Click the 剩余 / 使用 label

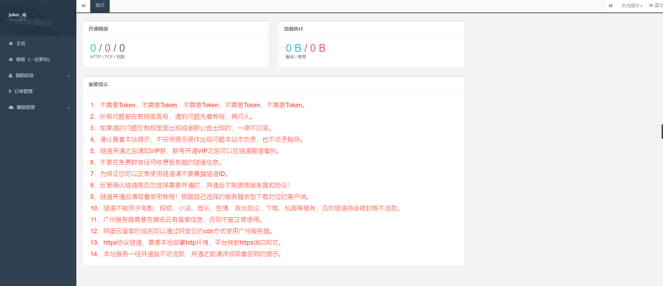coord(296,57)
